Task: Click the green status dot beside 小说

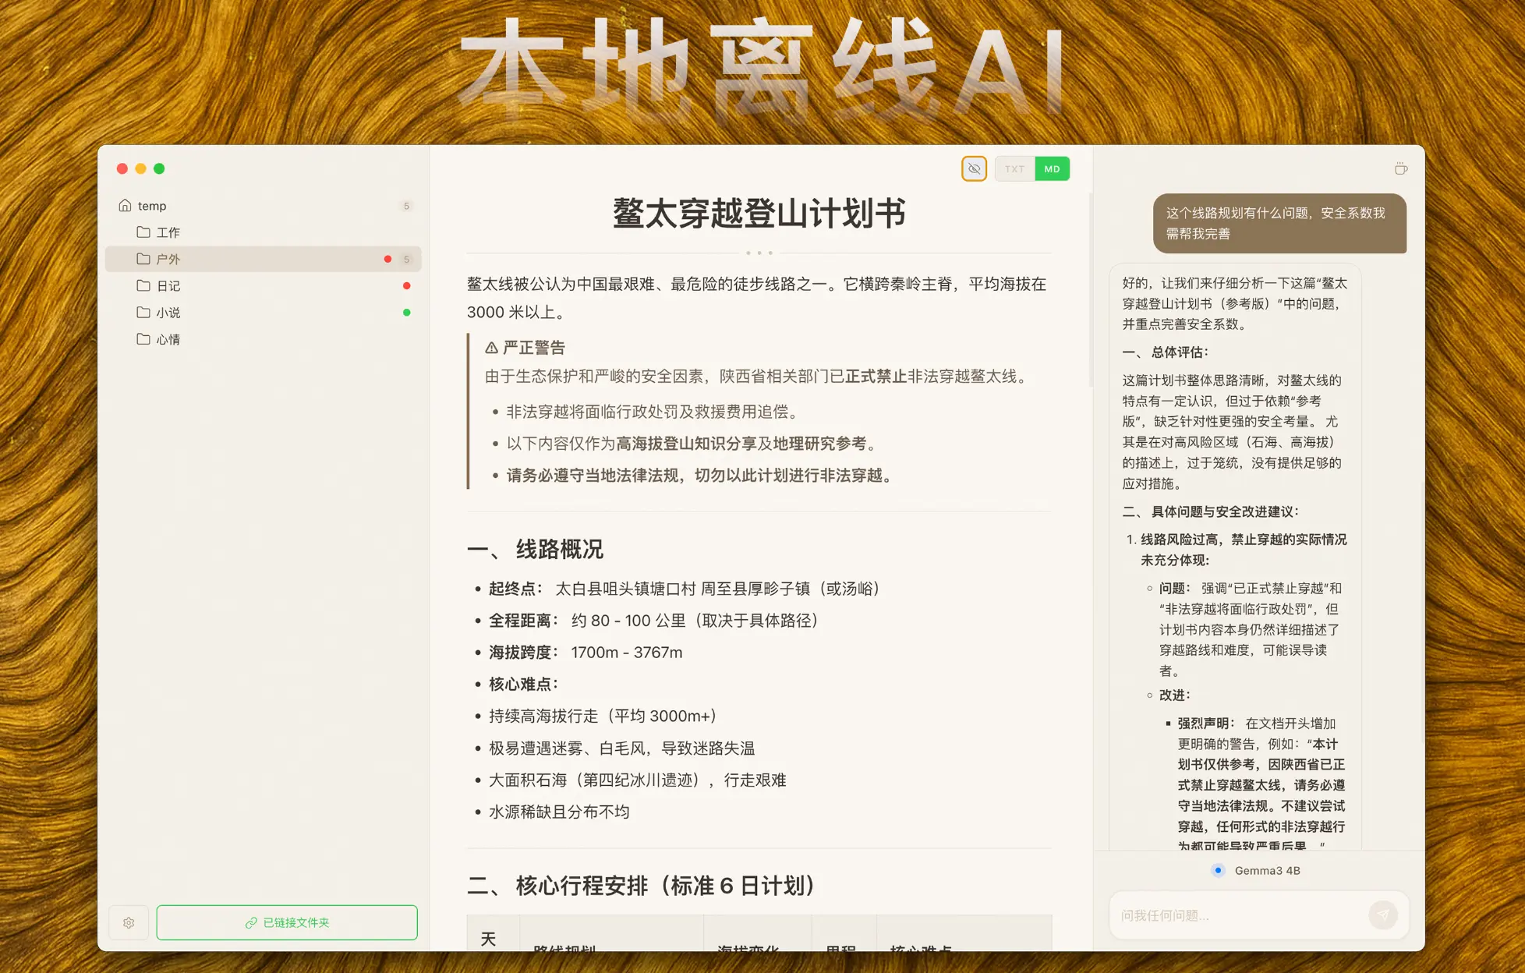Action: coord(406,313)
